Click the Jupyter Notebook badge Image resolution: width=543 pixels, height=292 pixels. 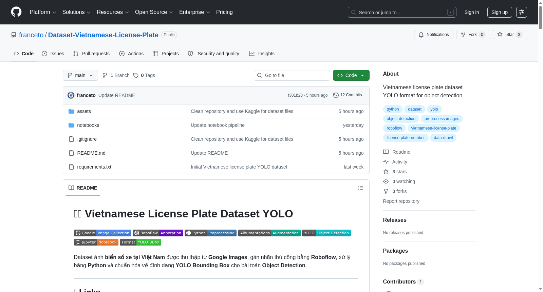pyautogui.click(x=96, y=242)
